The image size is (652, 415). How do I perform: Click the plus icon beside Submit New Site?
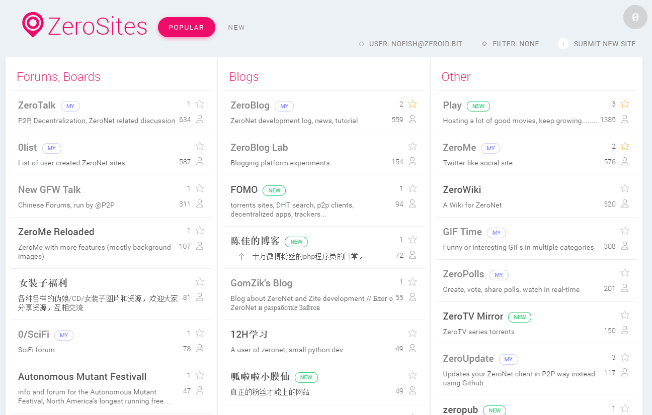tap(563, 44)
